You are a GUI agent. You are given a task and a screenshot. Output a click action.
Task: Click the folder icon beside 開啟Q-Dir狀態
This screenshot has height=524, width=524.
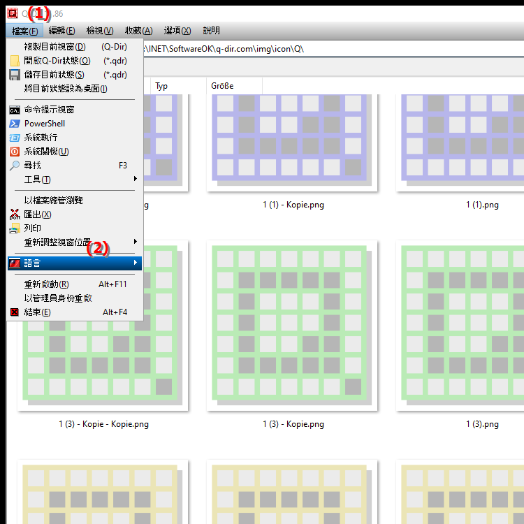point(15,61)
